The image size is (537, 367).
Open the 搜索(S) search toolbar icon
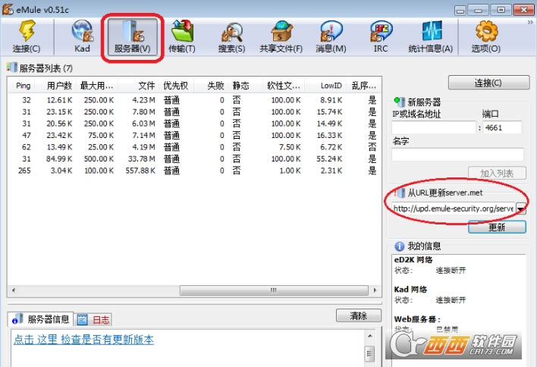(x=231, y=36)
